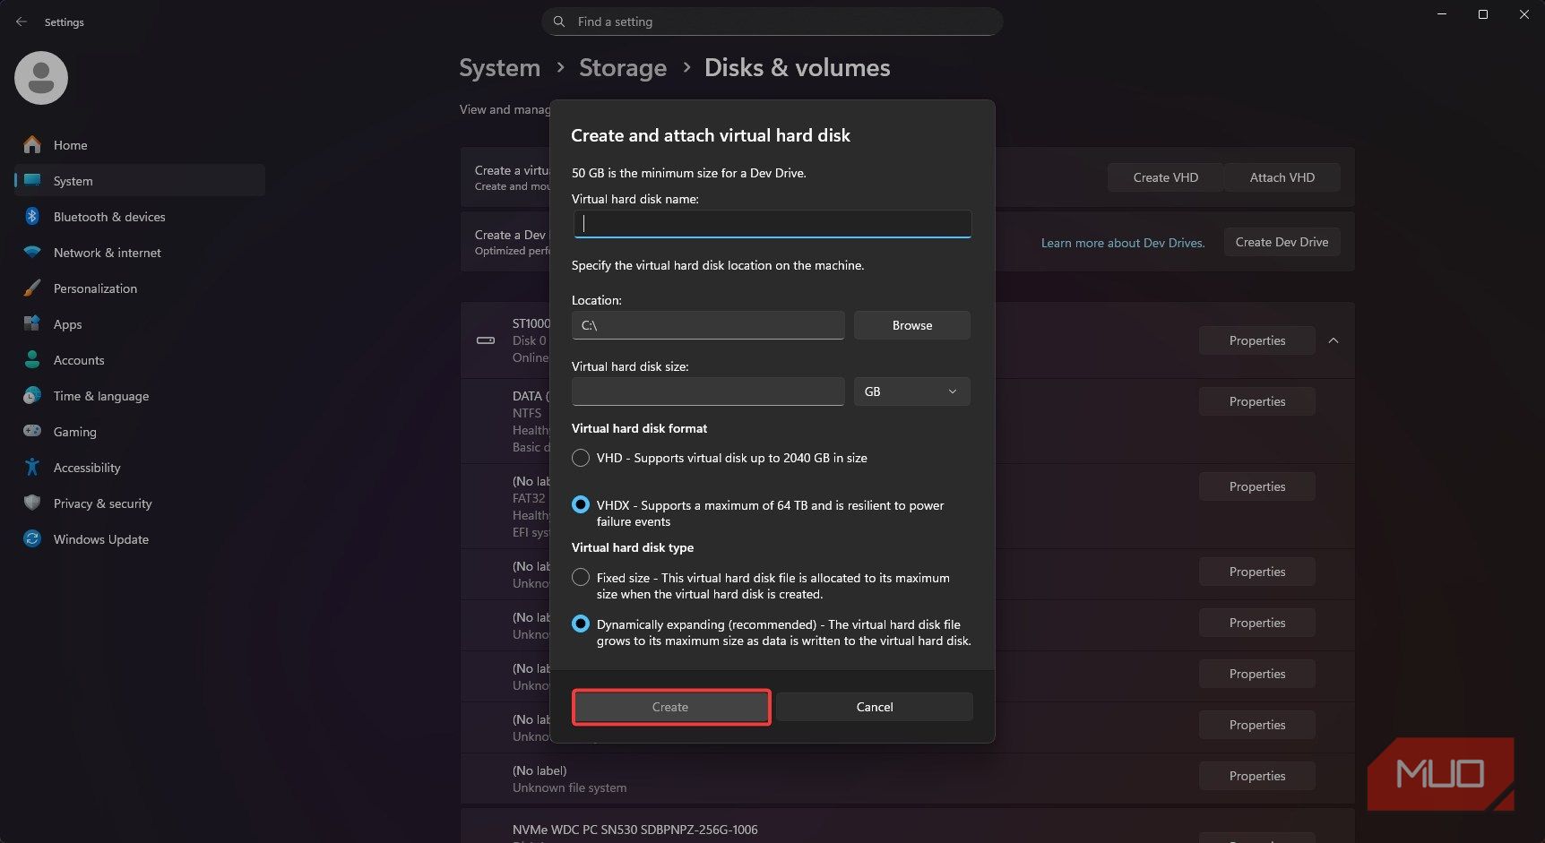
Task: Open Privacy & security settings
Action: [140, 503]
